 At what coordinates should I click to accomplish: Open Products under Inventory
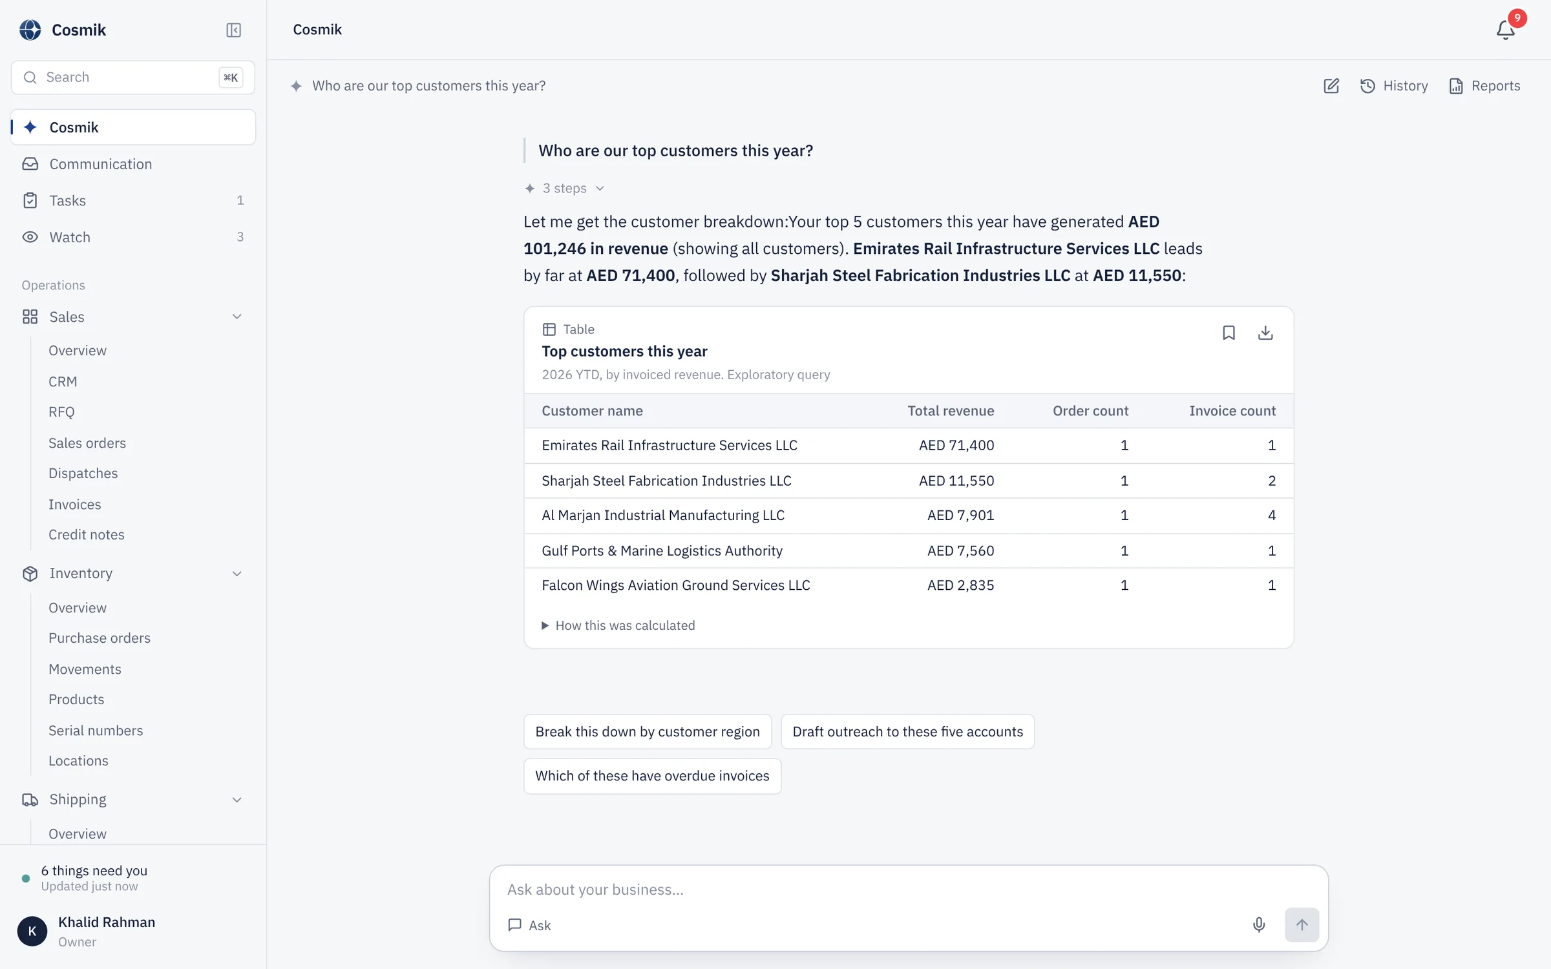coord(76,700)
